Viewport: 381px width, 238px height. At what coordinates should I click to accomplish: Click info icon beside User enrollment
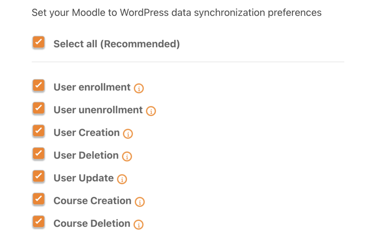139,88
